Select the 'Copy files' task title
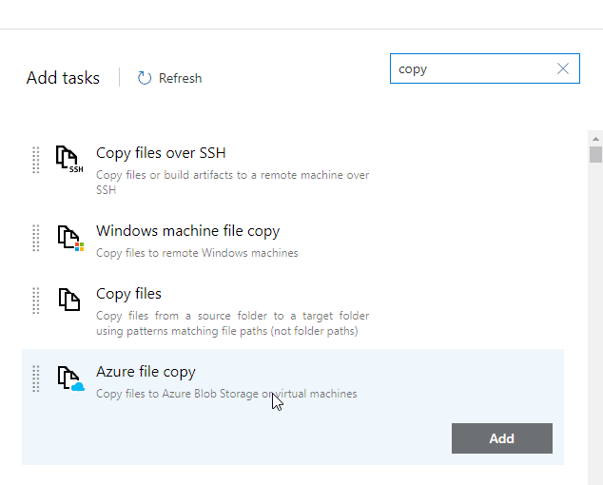The width and height of the screenshot is (603, 485). coord(128,294)
